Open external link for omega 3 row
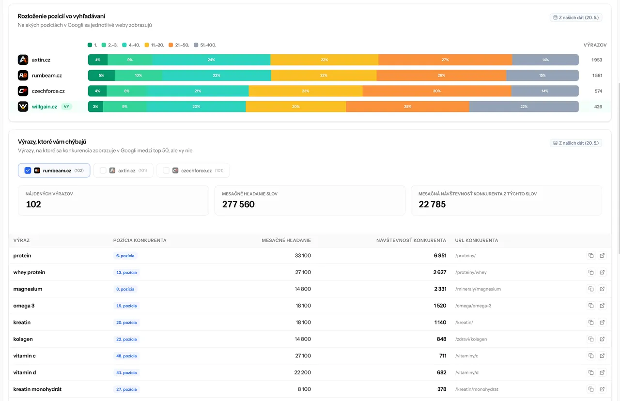This screenshot has width=620, height=401. (602, 306)
